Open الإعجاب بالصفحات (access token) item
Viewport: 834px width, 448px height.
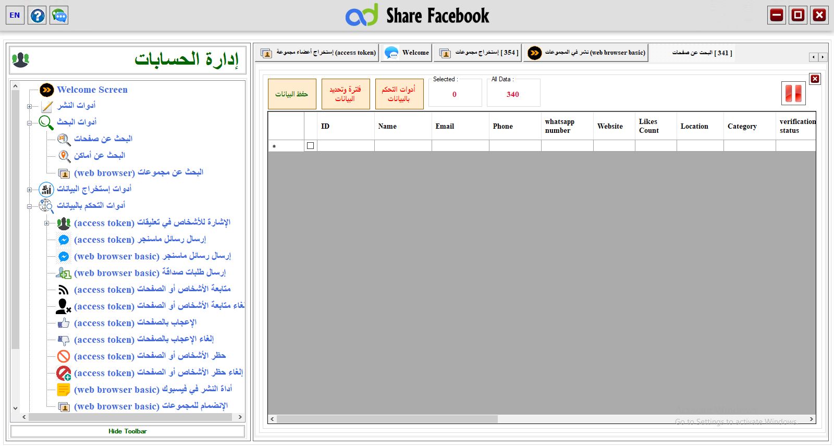pyautogui.click(x=136, y=323)
